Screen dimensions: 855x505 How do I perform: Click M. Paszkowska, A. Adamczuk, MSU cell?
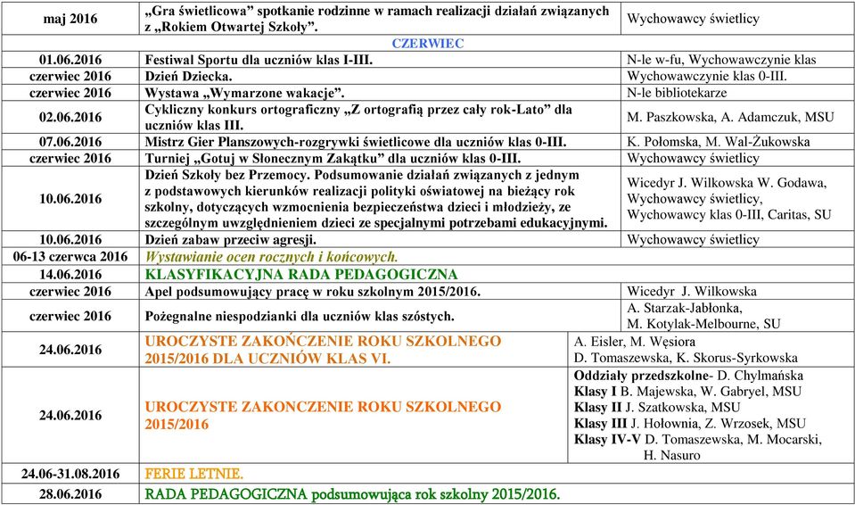click(x=737, y=118)
